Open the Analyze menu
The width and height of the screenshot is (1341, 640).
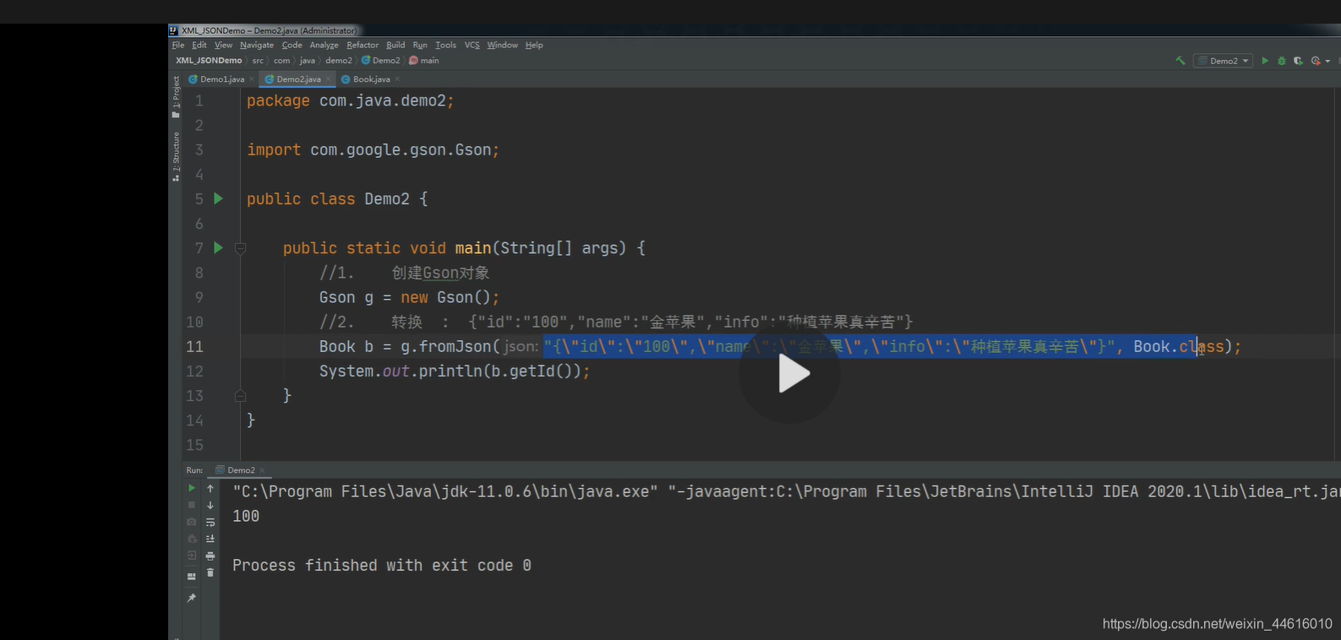click(324, 45)
